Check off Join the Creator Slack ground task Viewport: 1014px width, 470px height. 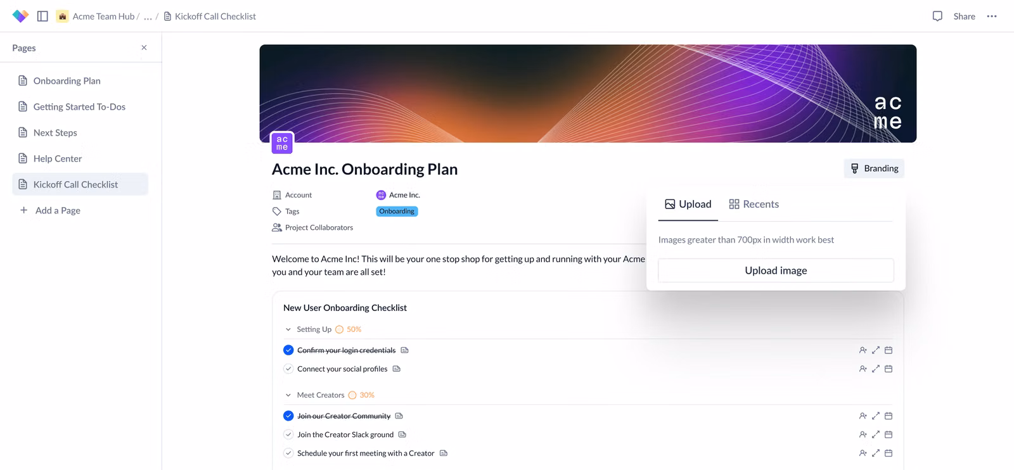tap(288, 435)
